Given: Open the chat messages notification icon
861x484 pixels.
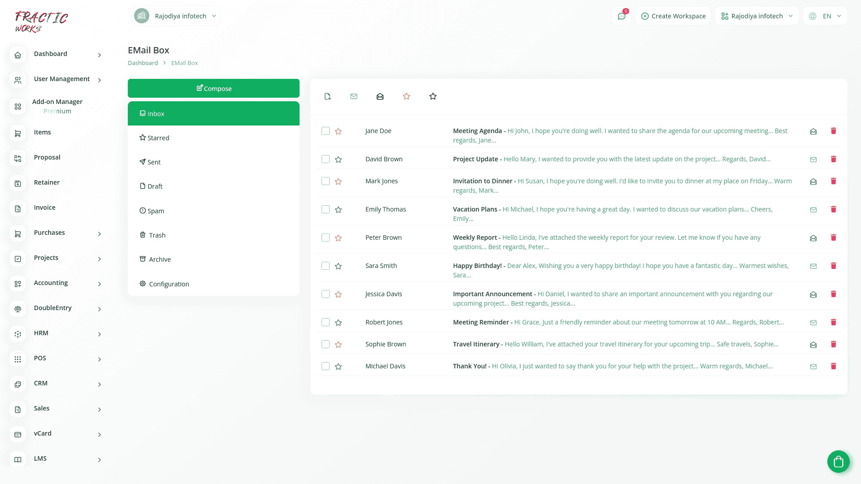Looking at the screenshot, I should 622,16.
